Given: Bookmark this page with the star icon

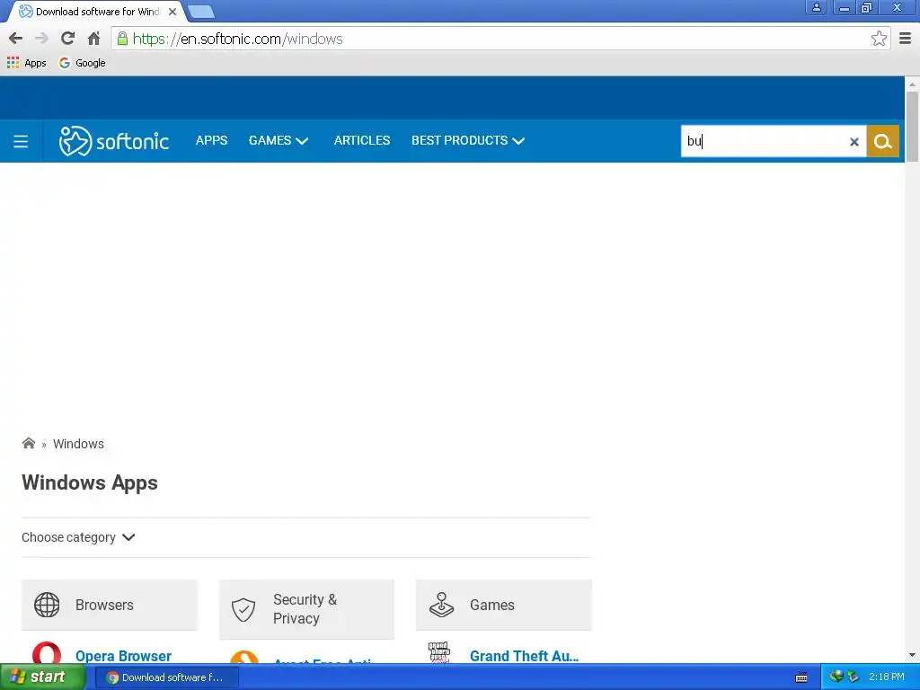Looking at the screenshot, I should pyautogui.click(x=879, y=39).
